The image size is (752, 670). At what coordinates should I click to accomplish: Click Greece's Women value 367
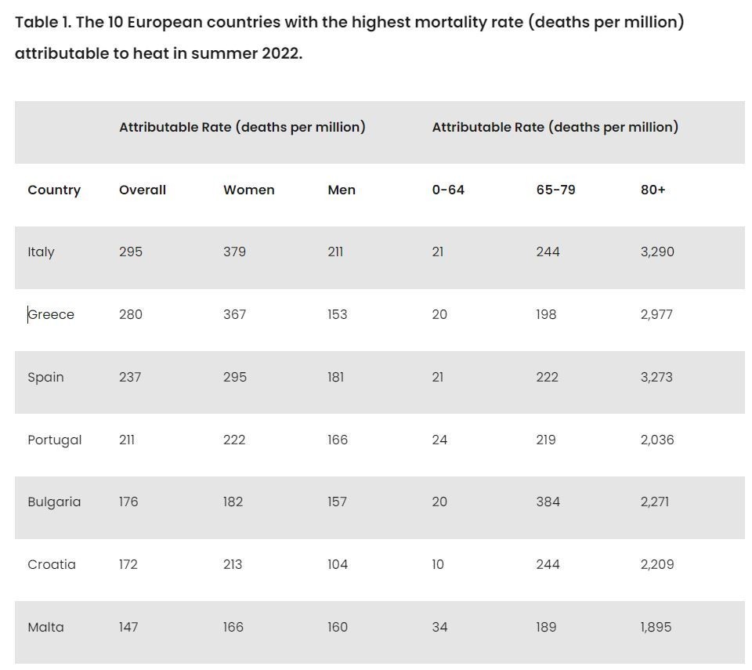click(234, 314)
